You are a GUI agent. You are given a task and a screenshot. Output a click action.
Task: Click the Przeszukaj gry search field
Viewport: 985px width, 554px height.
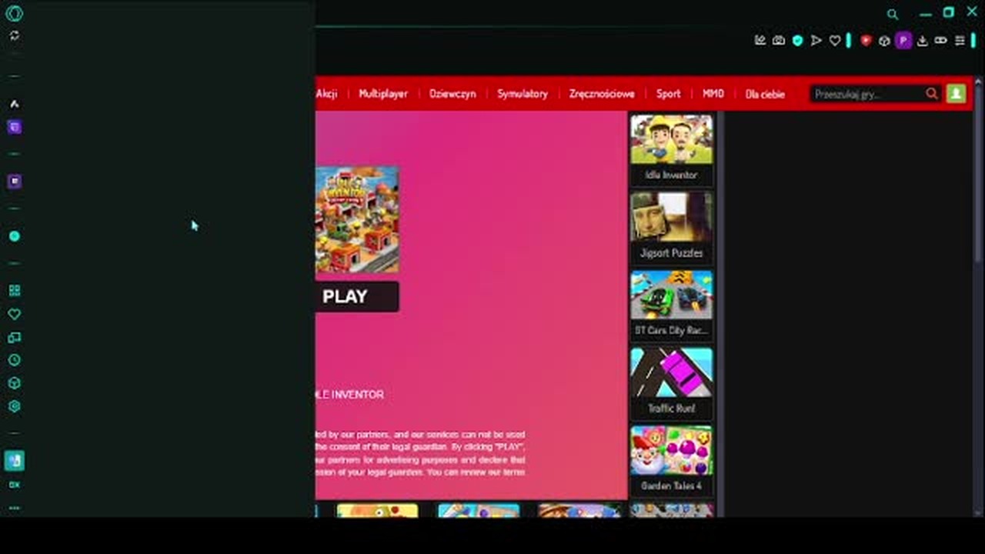pos(867,94)
